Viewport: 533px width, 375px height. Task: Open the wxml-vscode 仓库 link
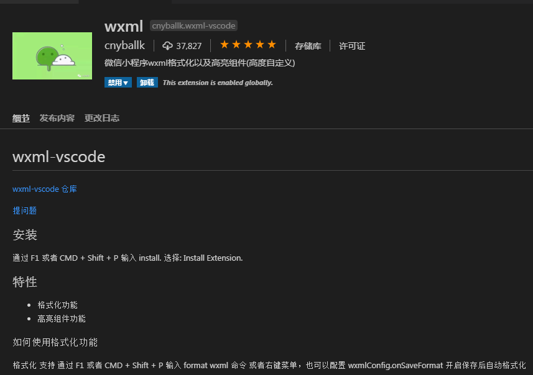point(45,189)
